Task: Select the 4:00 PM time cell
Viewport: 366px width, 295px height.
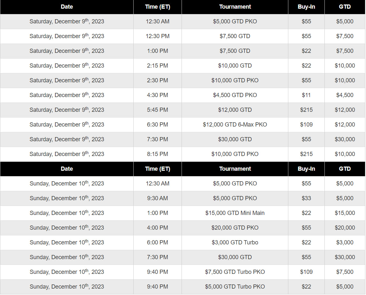Action: 157,228
